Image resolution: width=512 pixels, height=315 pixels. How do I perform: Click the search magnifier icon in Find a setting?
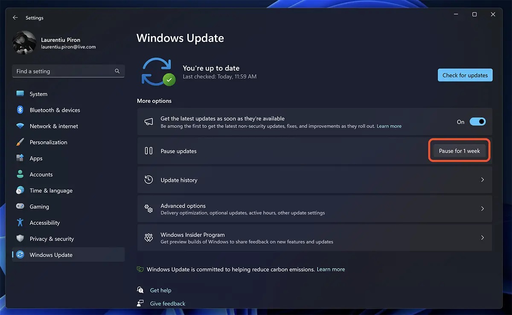(117, 71)
